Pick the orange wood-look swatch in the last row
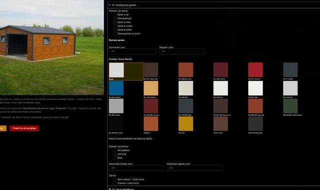The height and width of the screenshot is (190, 320). [151, 124]
